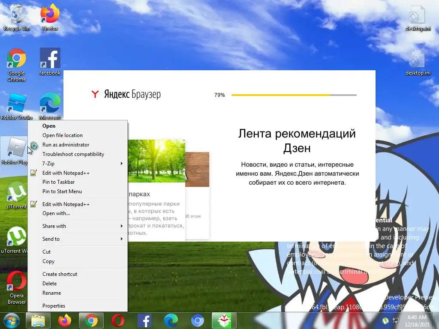Select the lower desktop.ini file icon
This screenshot has height=329, width=439.
[x=418, y=62]
